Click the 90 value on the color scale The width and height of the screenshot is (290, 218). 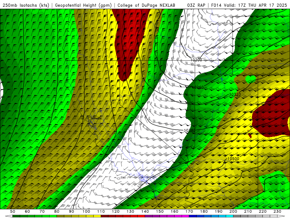[71, 211]
